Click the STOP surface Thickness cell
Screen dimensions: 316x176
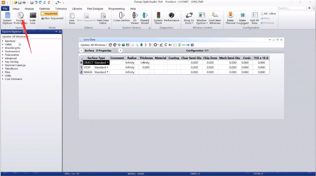[146, 67]
